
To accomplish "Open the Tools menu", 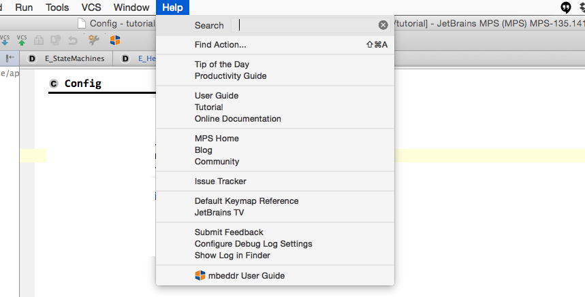I will tap(57, 7).
